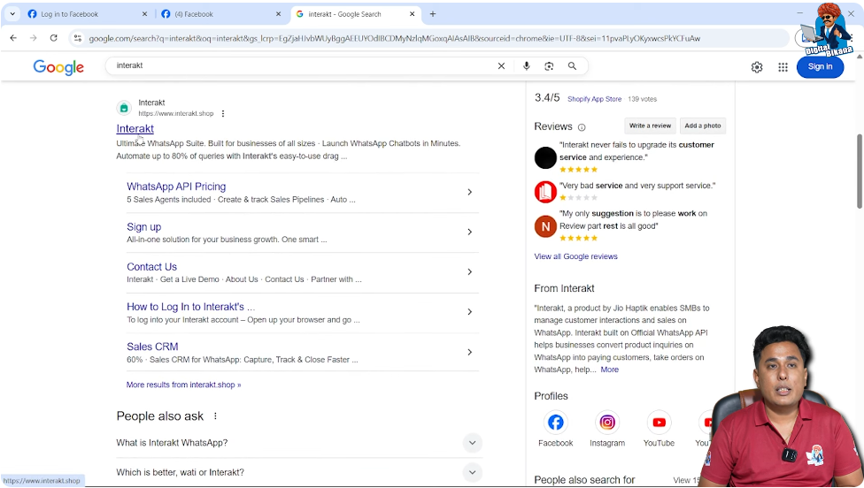Open the Contact Us sitelink
The image size is (864, 488).
click(151, 267)
